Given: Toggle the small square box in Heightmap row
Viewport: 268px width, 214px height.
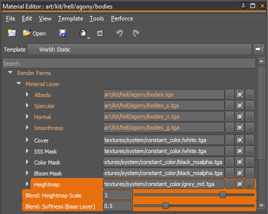Looking at the screenshot, I should pos(229,184).
